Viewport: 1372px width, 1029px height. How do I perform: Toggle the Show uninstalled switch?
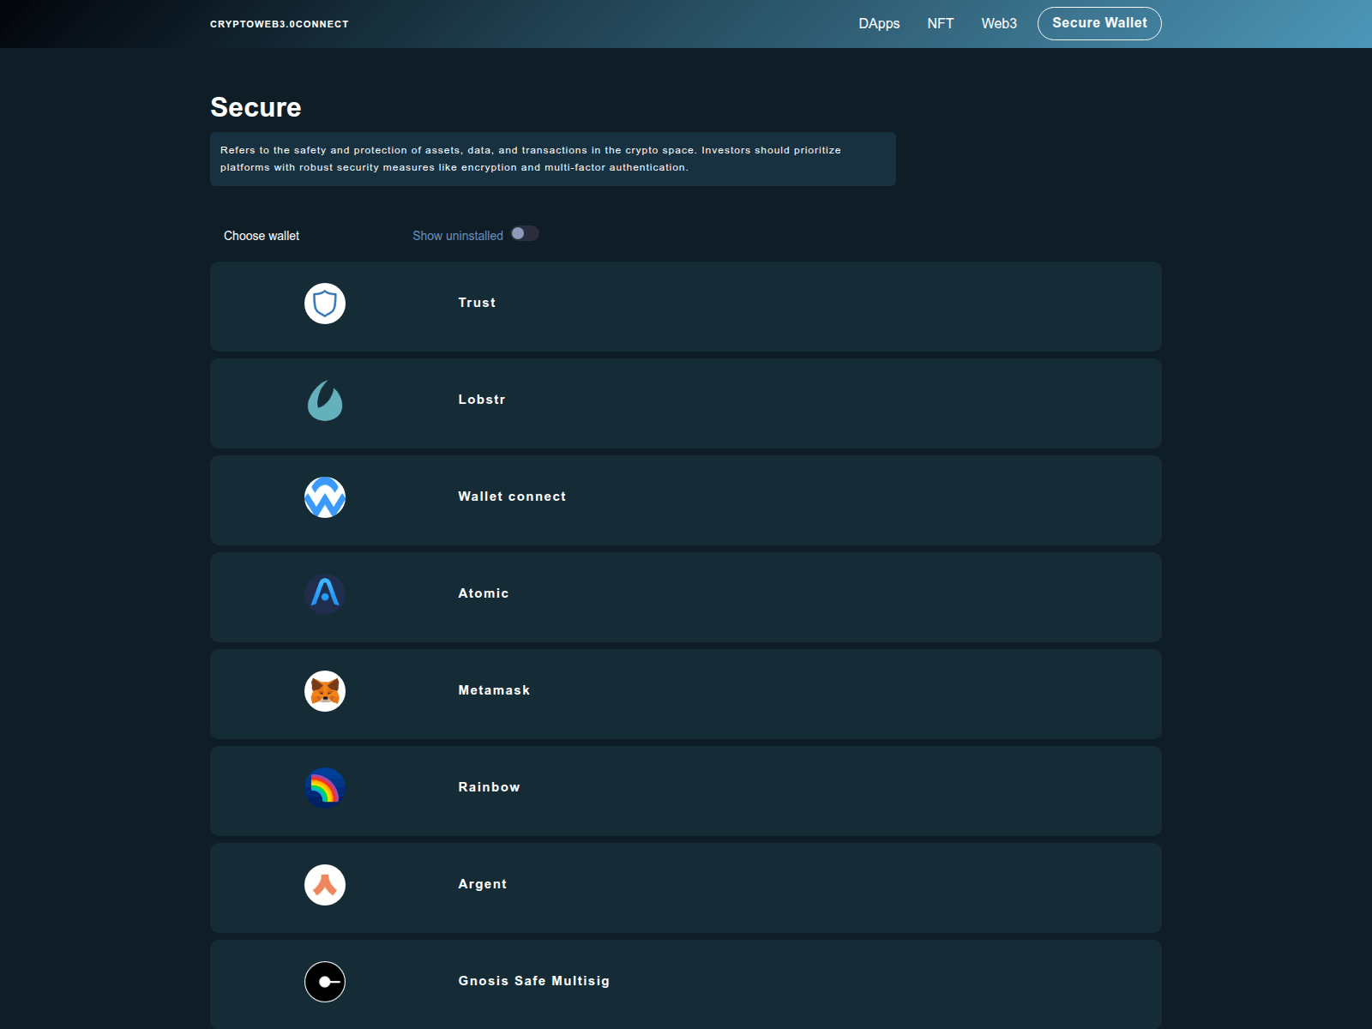(x=525, y=234)
